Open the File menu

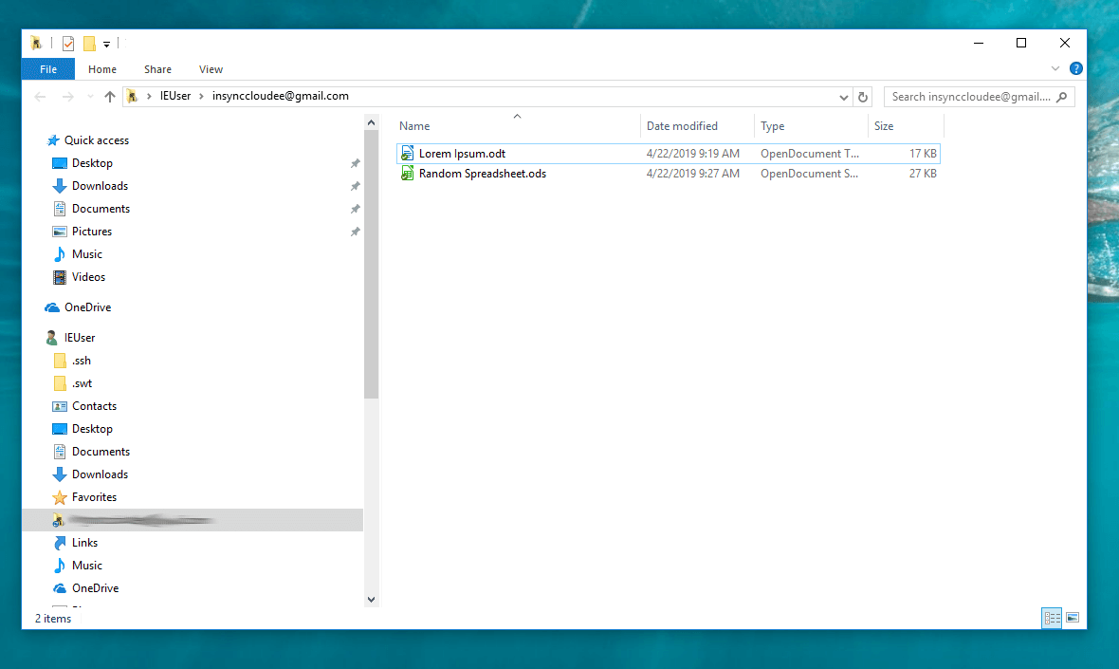[x=48, y=69]
